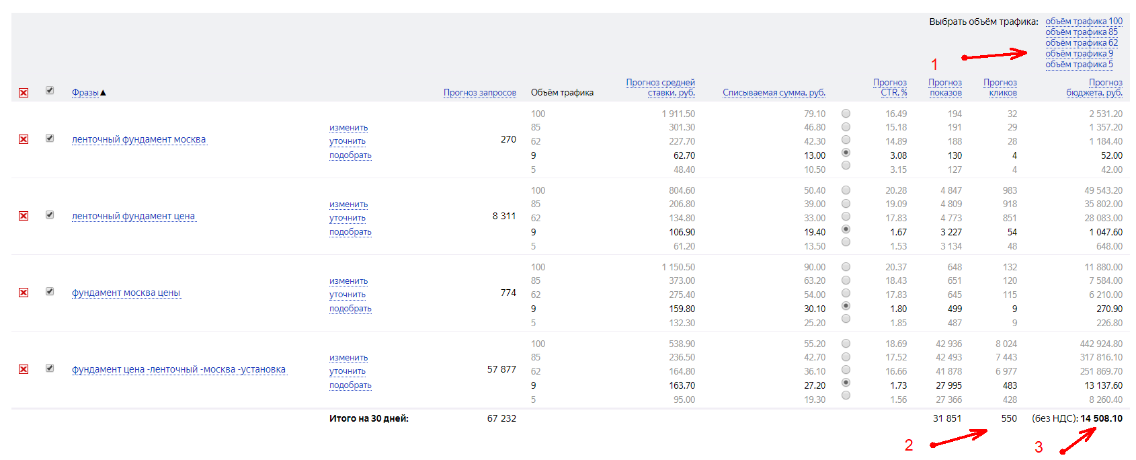
Task: Click the 'Объём трафика' column heading
Action: pos(562,93)
